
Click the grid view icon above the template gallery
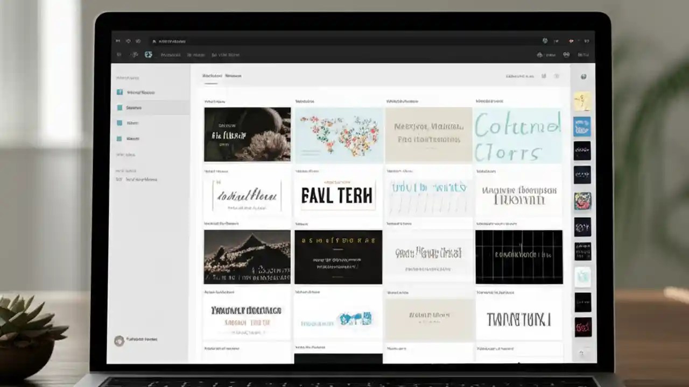[544, 76]
